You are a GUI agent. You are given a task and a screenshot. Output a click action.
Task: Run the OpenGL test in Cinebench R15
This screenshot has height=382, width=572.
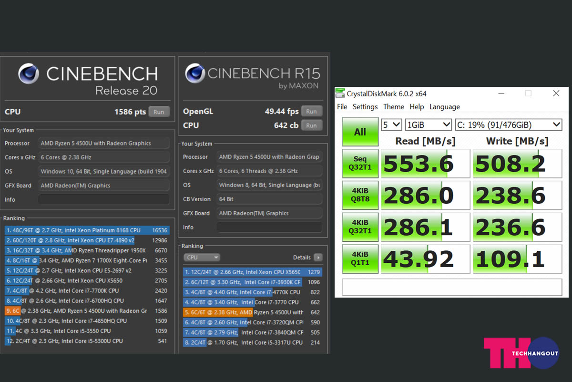(x=311, y=111)
